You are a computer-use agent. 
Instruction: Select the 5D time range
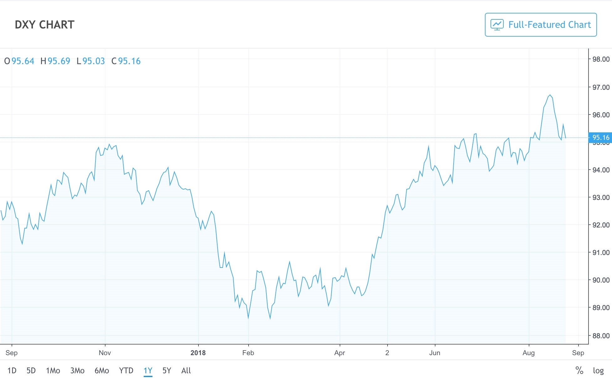click(x=31, y=370)
